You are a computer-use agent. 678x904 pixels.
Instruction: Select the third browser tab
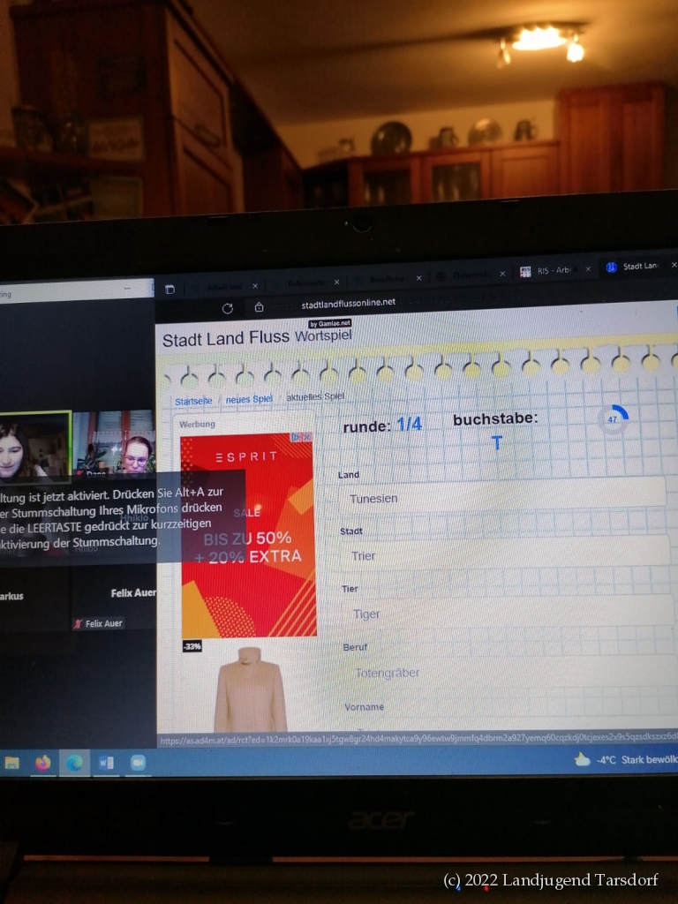pos(388,279)
